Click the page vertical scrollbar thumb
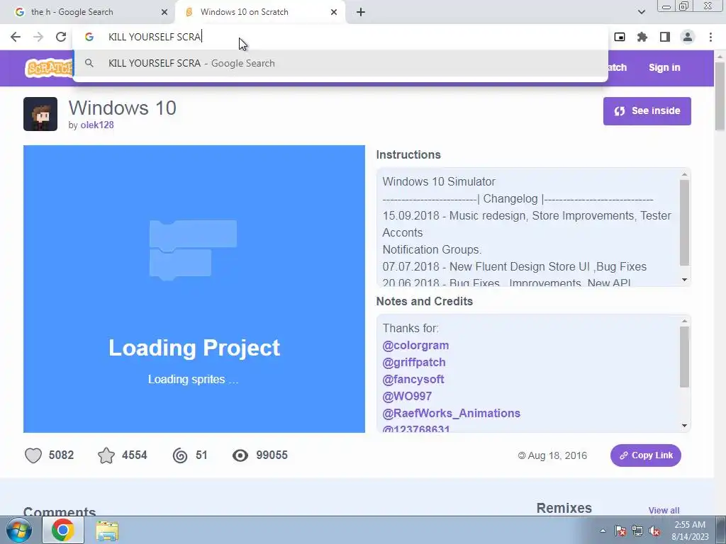Image resolution: width=726 pixels, height=544 pixels. [x=720, y=96]
